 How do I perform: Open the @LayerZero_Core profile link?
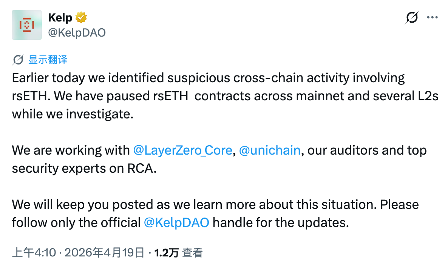click(x=183, y=150)
